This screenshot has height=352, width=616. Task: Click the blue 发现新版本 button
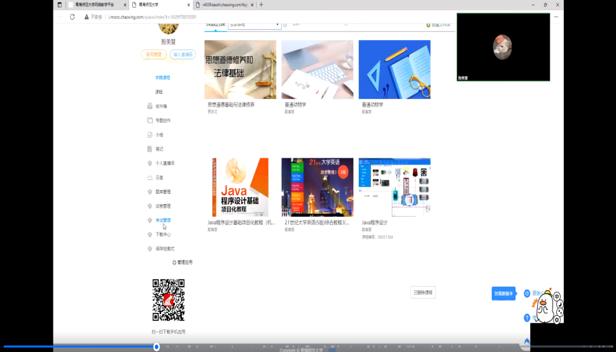point(503,294)
